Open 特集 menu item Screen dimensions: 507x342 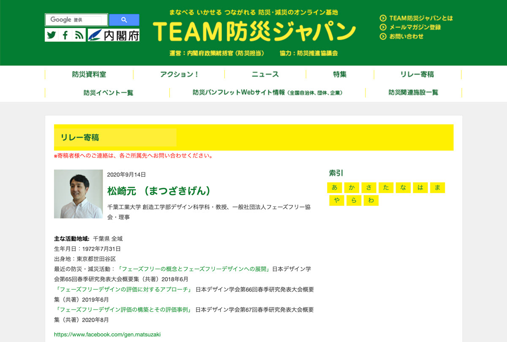pos(340,74)
